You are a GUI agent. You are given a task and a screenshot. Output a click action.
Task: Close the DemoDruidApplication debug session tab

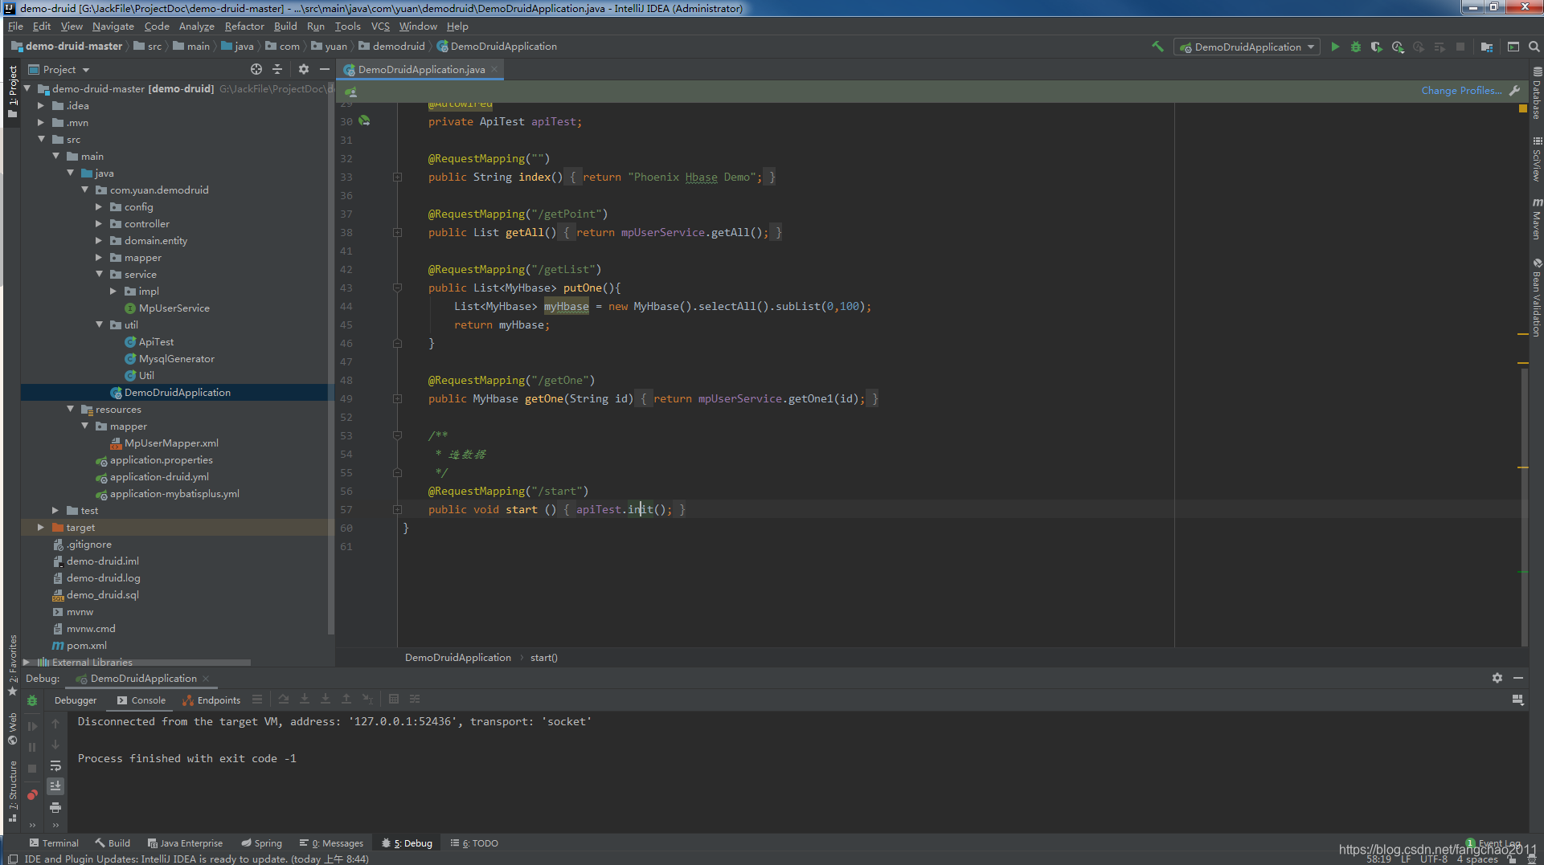coord(207,678)
